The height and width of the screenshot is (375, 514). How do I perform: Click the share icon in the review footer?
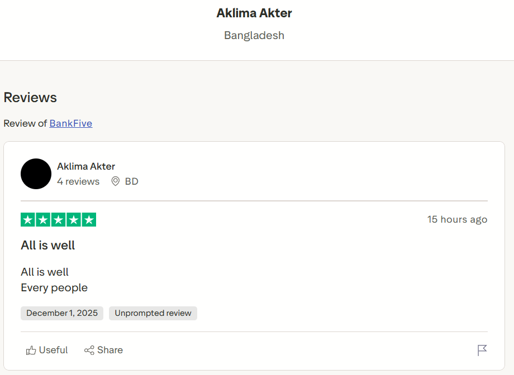click(89, 350)
